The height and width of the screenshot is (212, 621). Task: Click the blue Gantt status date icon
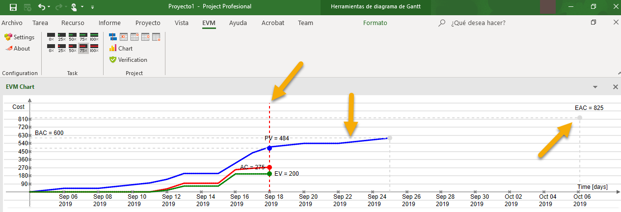113,36
